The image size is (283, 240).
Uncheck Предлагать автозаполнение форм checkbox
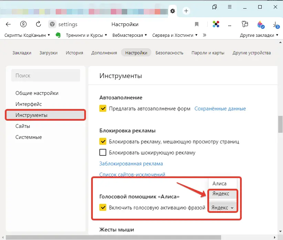pyautogui.click(x=103, y=109)
